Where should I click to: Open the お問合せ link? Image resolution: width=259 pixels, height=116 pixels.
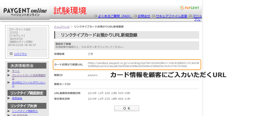(x=144, y=16)
